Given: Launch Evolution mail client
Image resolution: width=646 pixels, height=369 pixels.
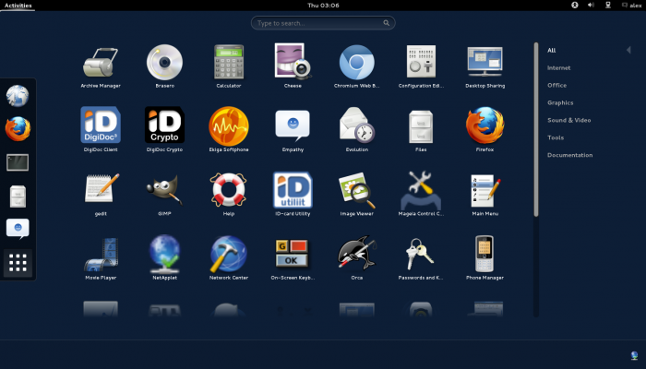Looking at the screenshot, I should (x=357, y=130).
